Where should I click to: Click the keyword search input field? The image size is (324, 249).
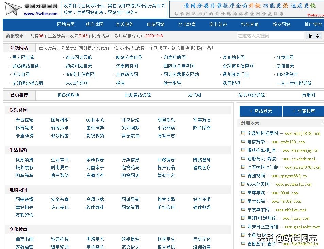pos(270,35)
